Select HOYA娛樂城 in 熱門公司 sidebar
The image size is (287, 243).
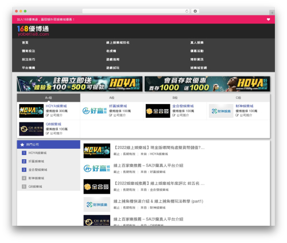(37, 153)
